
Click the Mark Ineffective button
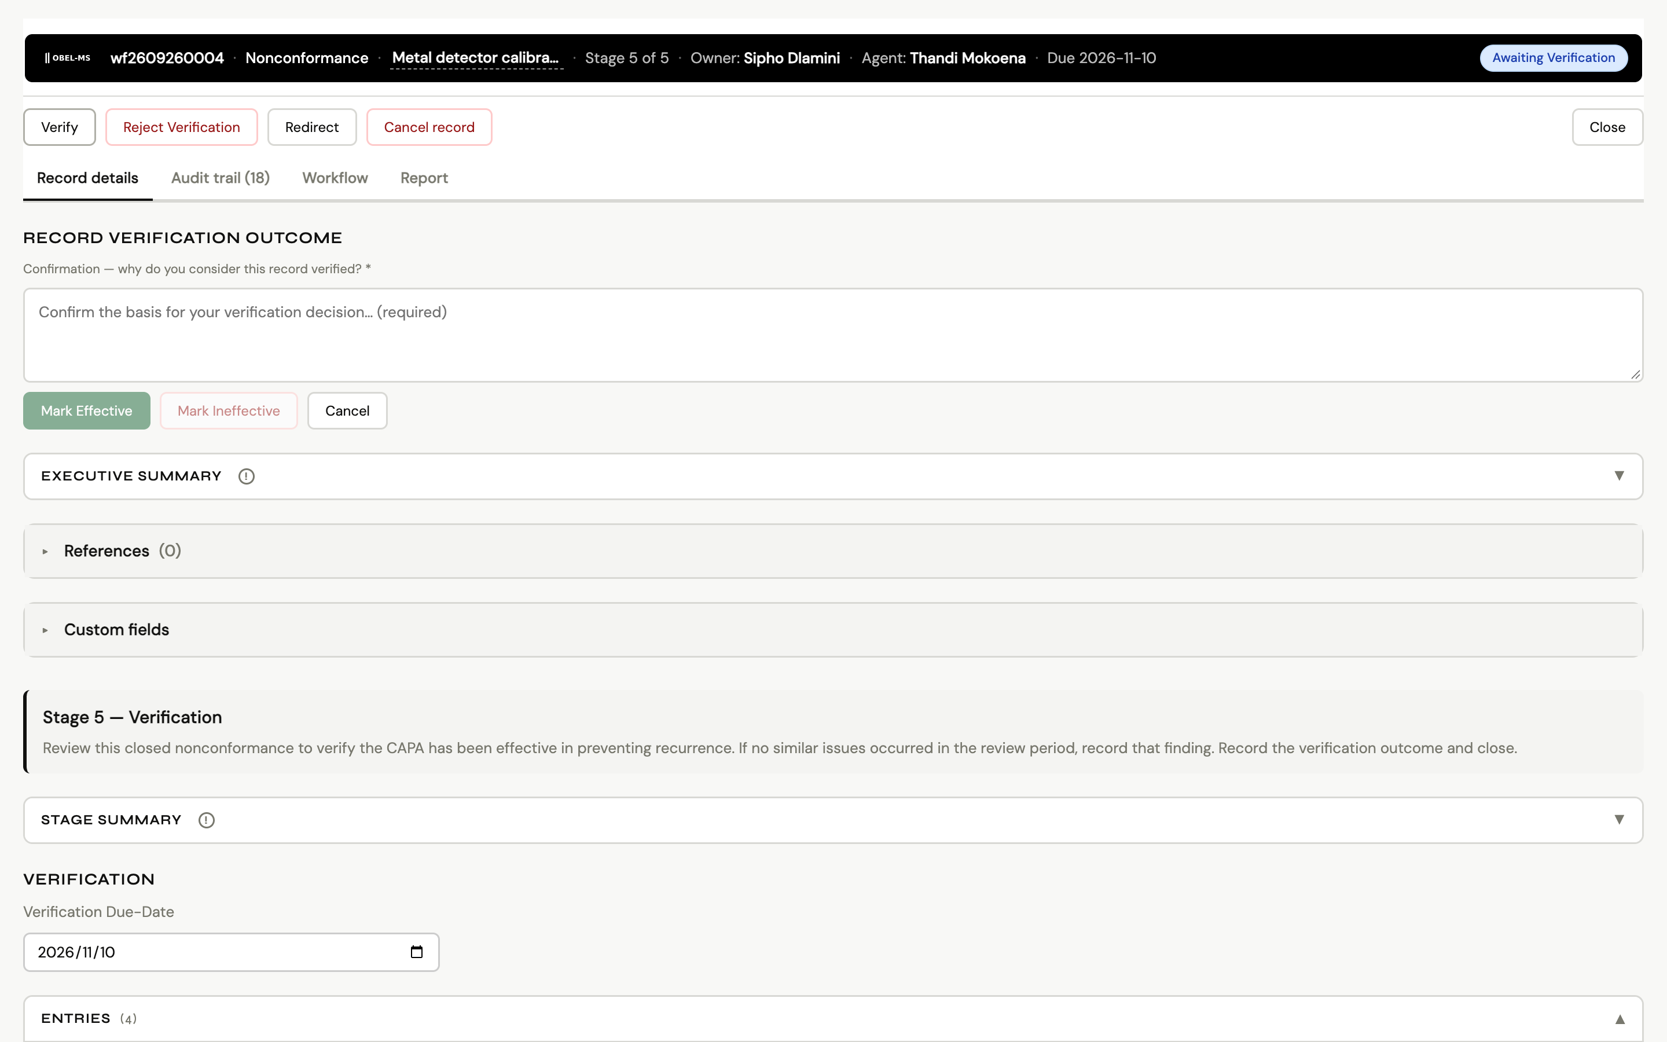[229, 411]
